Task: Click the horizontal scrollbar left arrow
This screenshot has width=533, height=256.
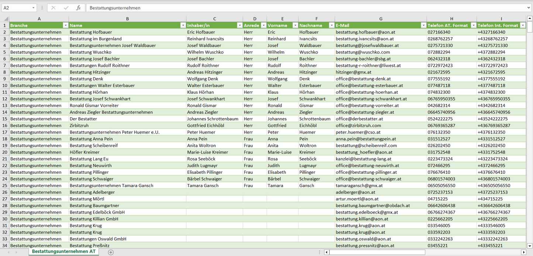Action: tap(326, 252)
